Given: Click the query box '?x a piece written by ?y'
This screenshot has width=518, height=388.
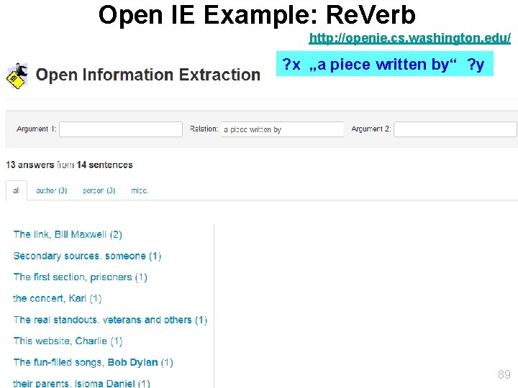Looking at the screenshot, I should tap(384, 64).
